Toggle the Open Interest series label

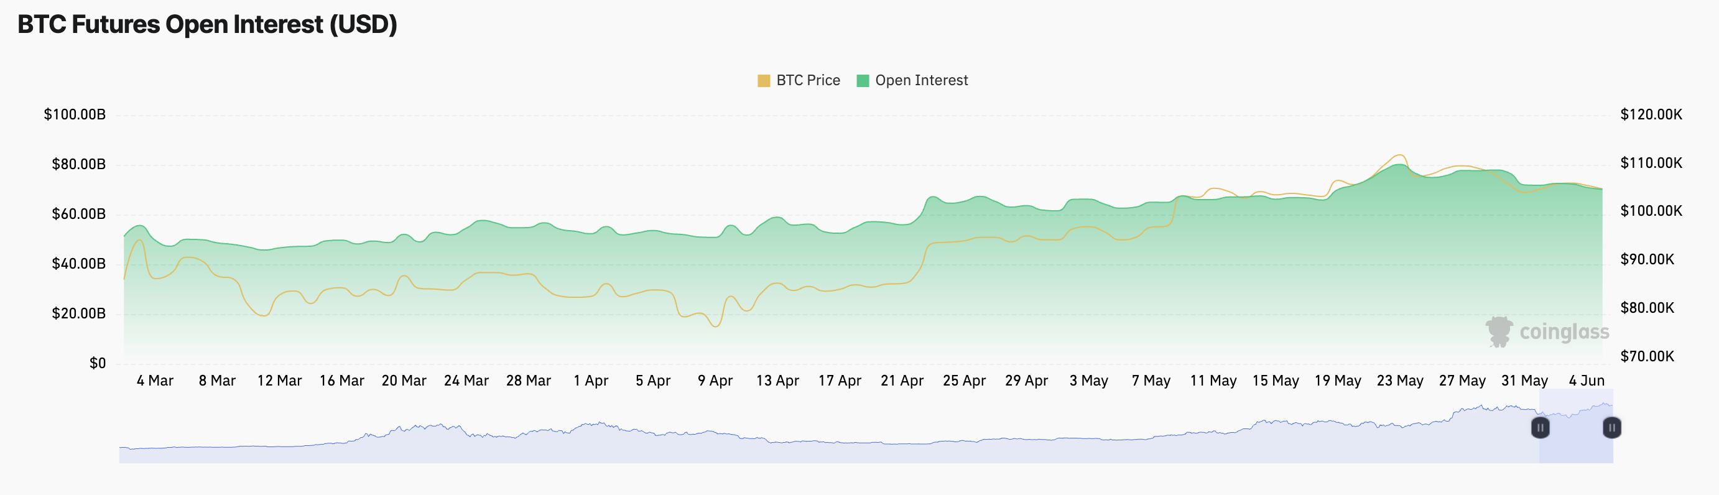(921, 81)
